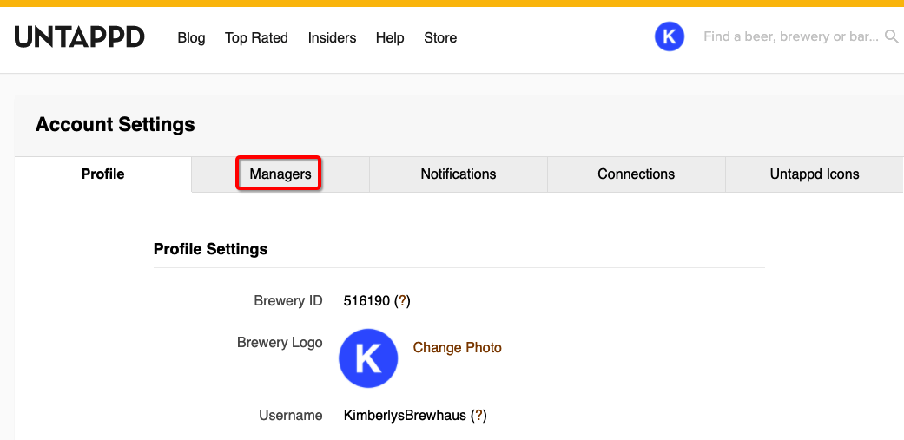
Task: Visit the Store from top navigation
Action: [440, 38]
